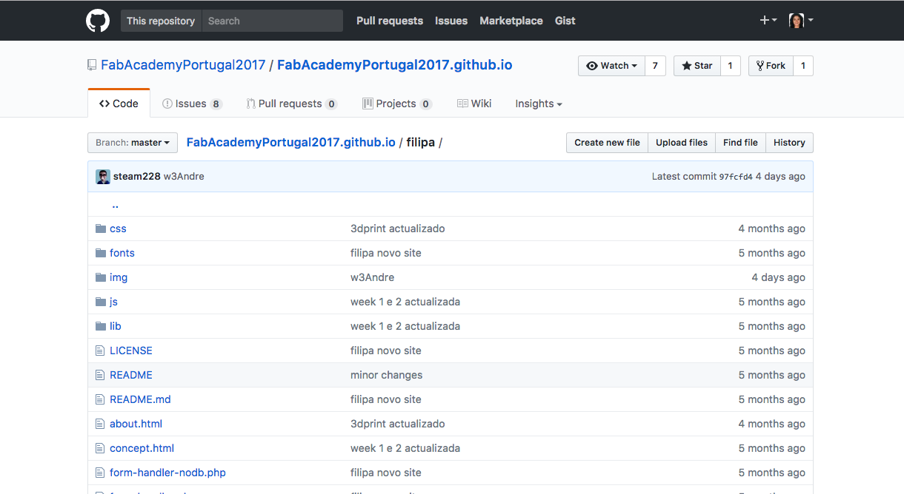
Task: Click the This repository search scope
Action: pyautogui.click(x=161, y=21)
